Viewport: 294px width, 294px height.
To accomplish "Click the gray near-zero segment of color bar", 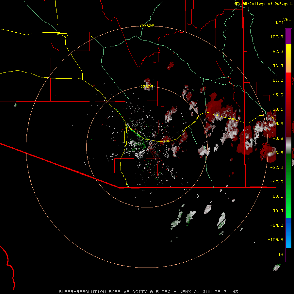I will (x=288, y=145).
